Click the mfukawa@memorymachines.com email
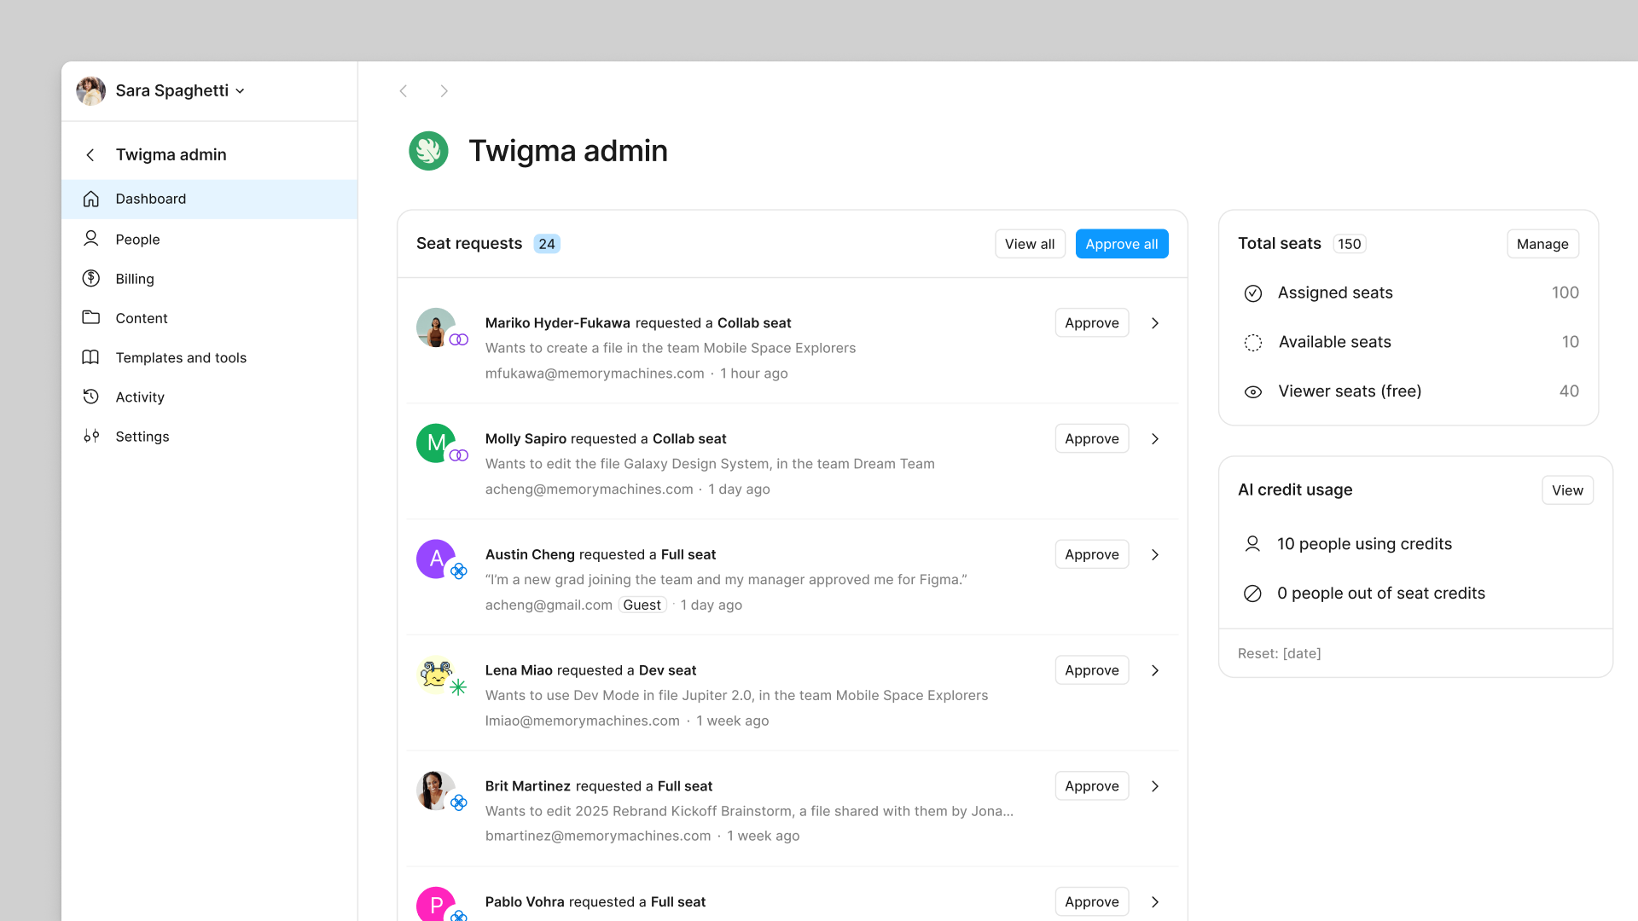Screen dimensions: 1638x921 [595, 374]
